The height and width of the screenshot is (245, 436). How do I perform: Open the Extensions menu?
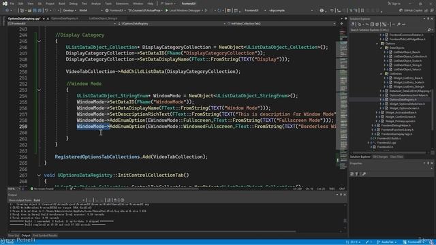[x=122, y=3]
